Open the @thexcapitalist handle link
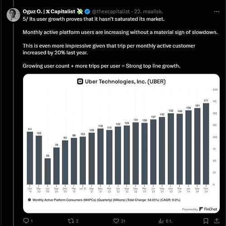Image resolution: width=226 pixels, height=226 pixels. pyautogui.click(x=111, y=12)
